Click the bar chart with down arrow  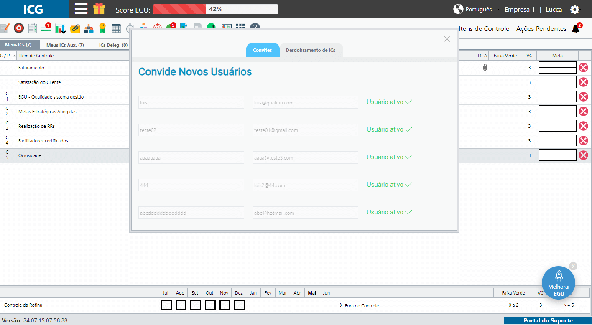coord(61,28)
